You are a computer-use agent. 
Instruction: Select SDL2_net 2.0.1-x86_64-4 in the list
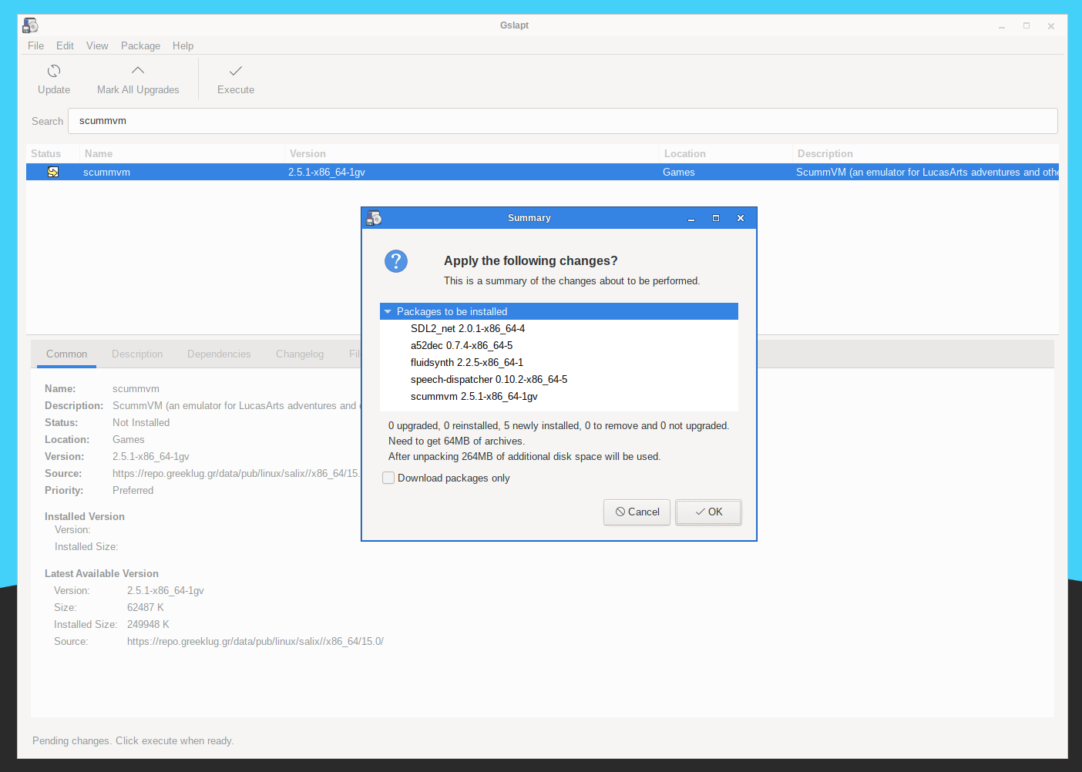click(x=559, y=328)
